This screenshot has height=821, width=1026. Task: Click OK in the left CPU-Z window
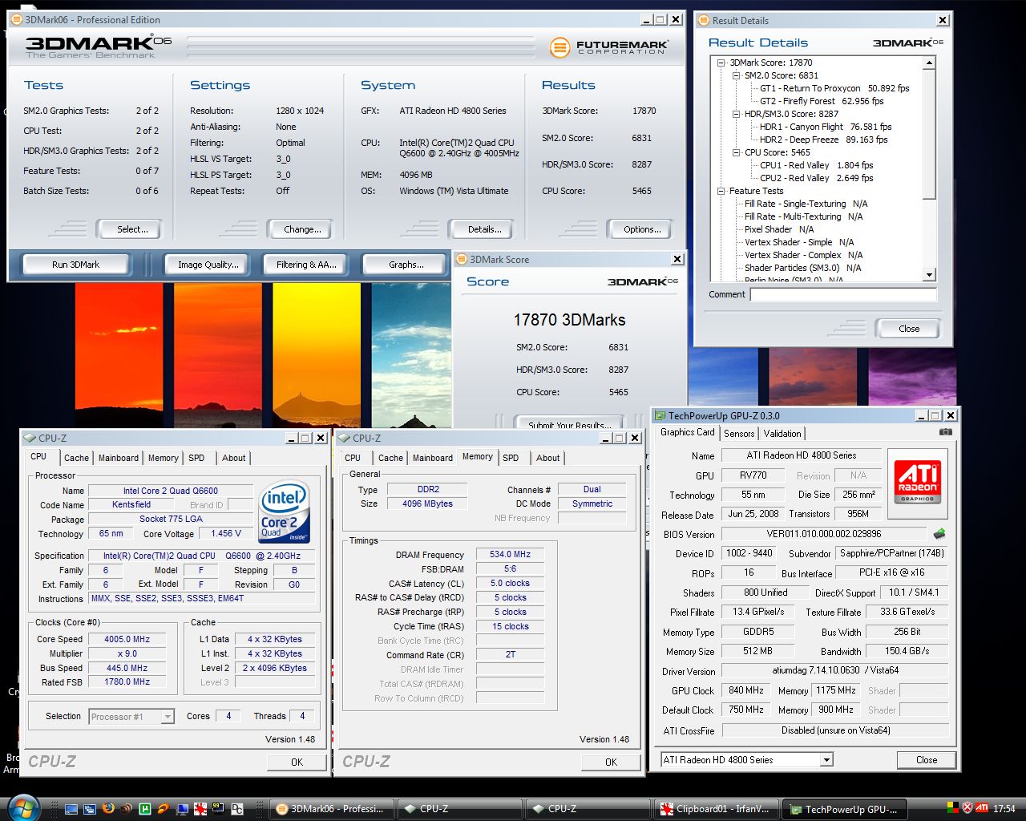click(297, 762)
